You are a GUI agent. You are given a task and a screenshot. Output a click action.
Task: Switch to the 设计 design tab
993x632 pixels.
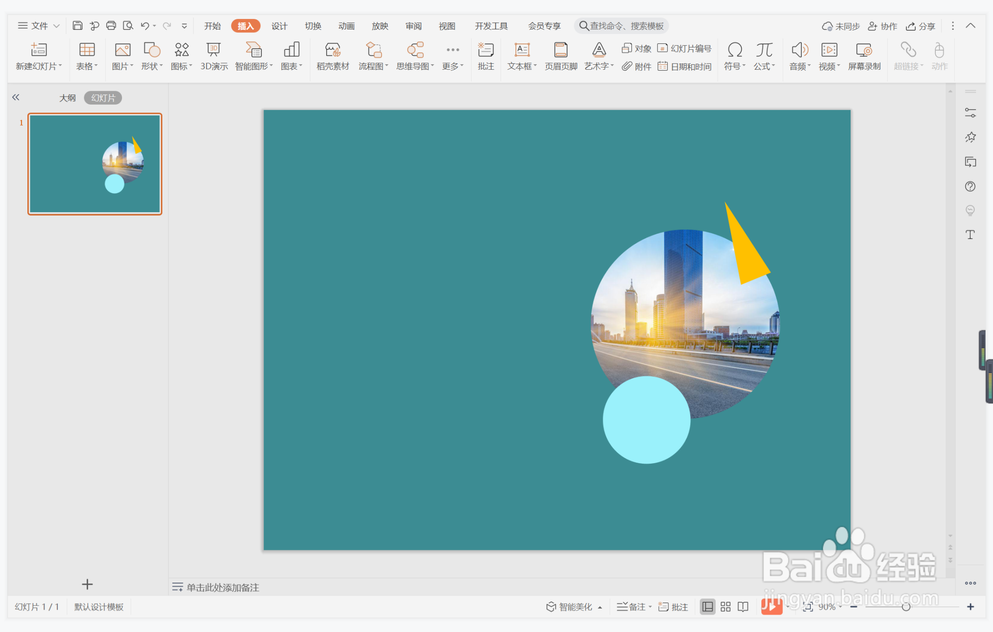tap(279, 26)
